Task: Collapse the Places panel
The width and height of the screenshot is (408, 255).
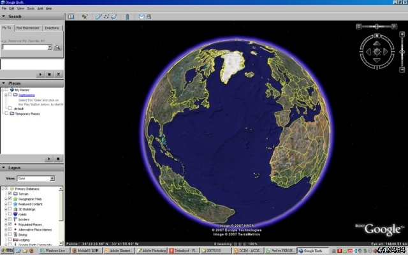Action: pos(3,84)
